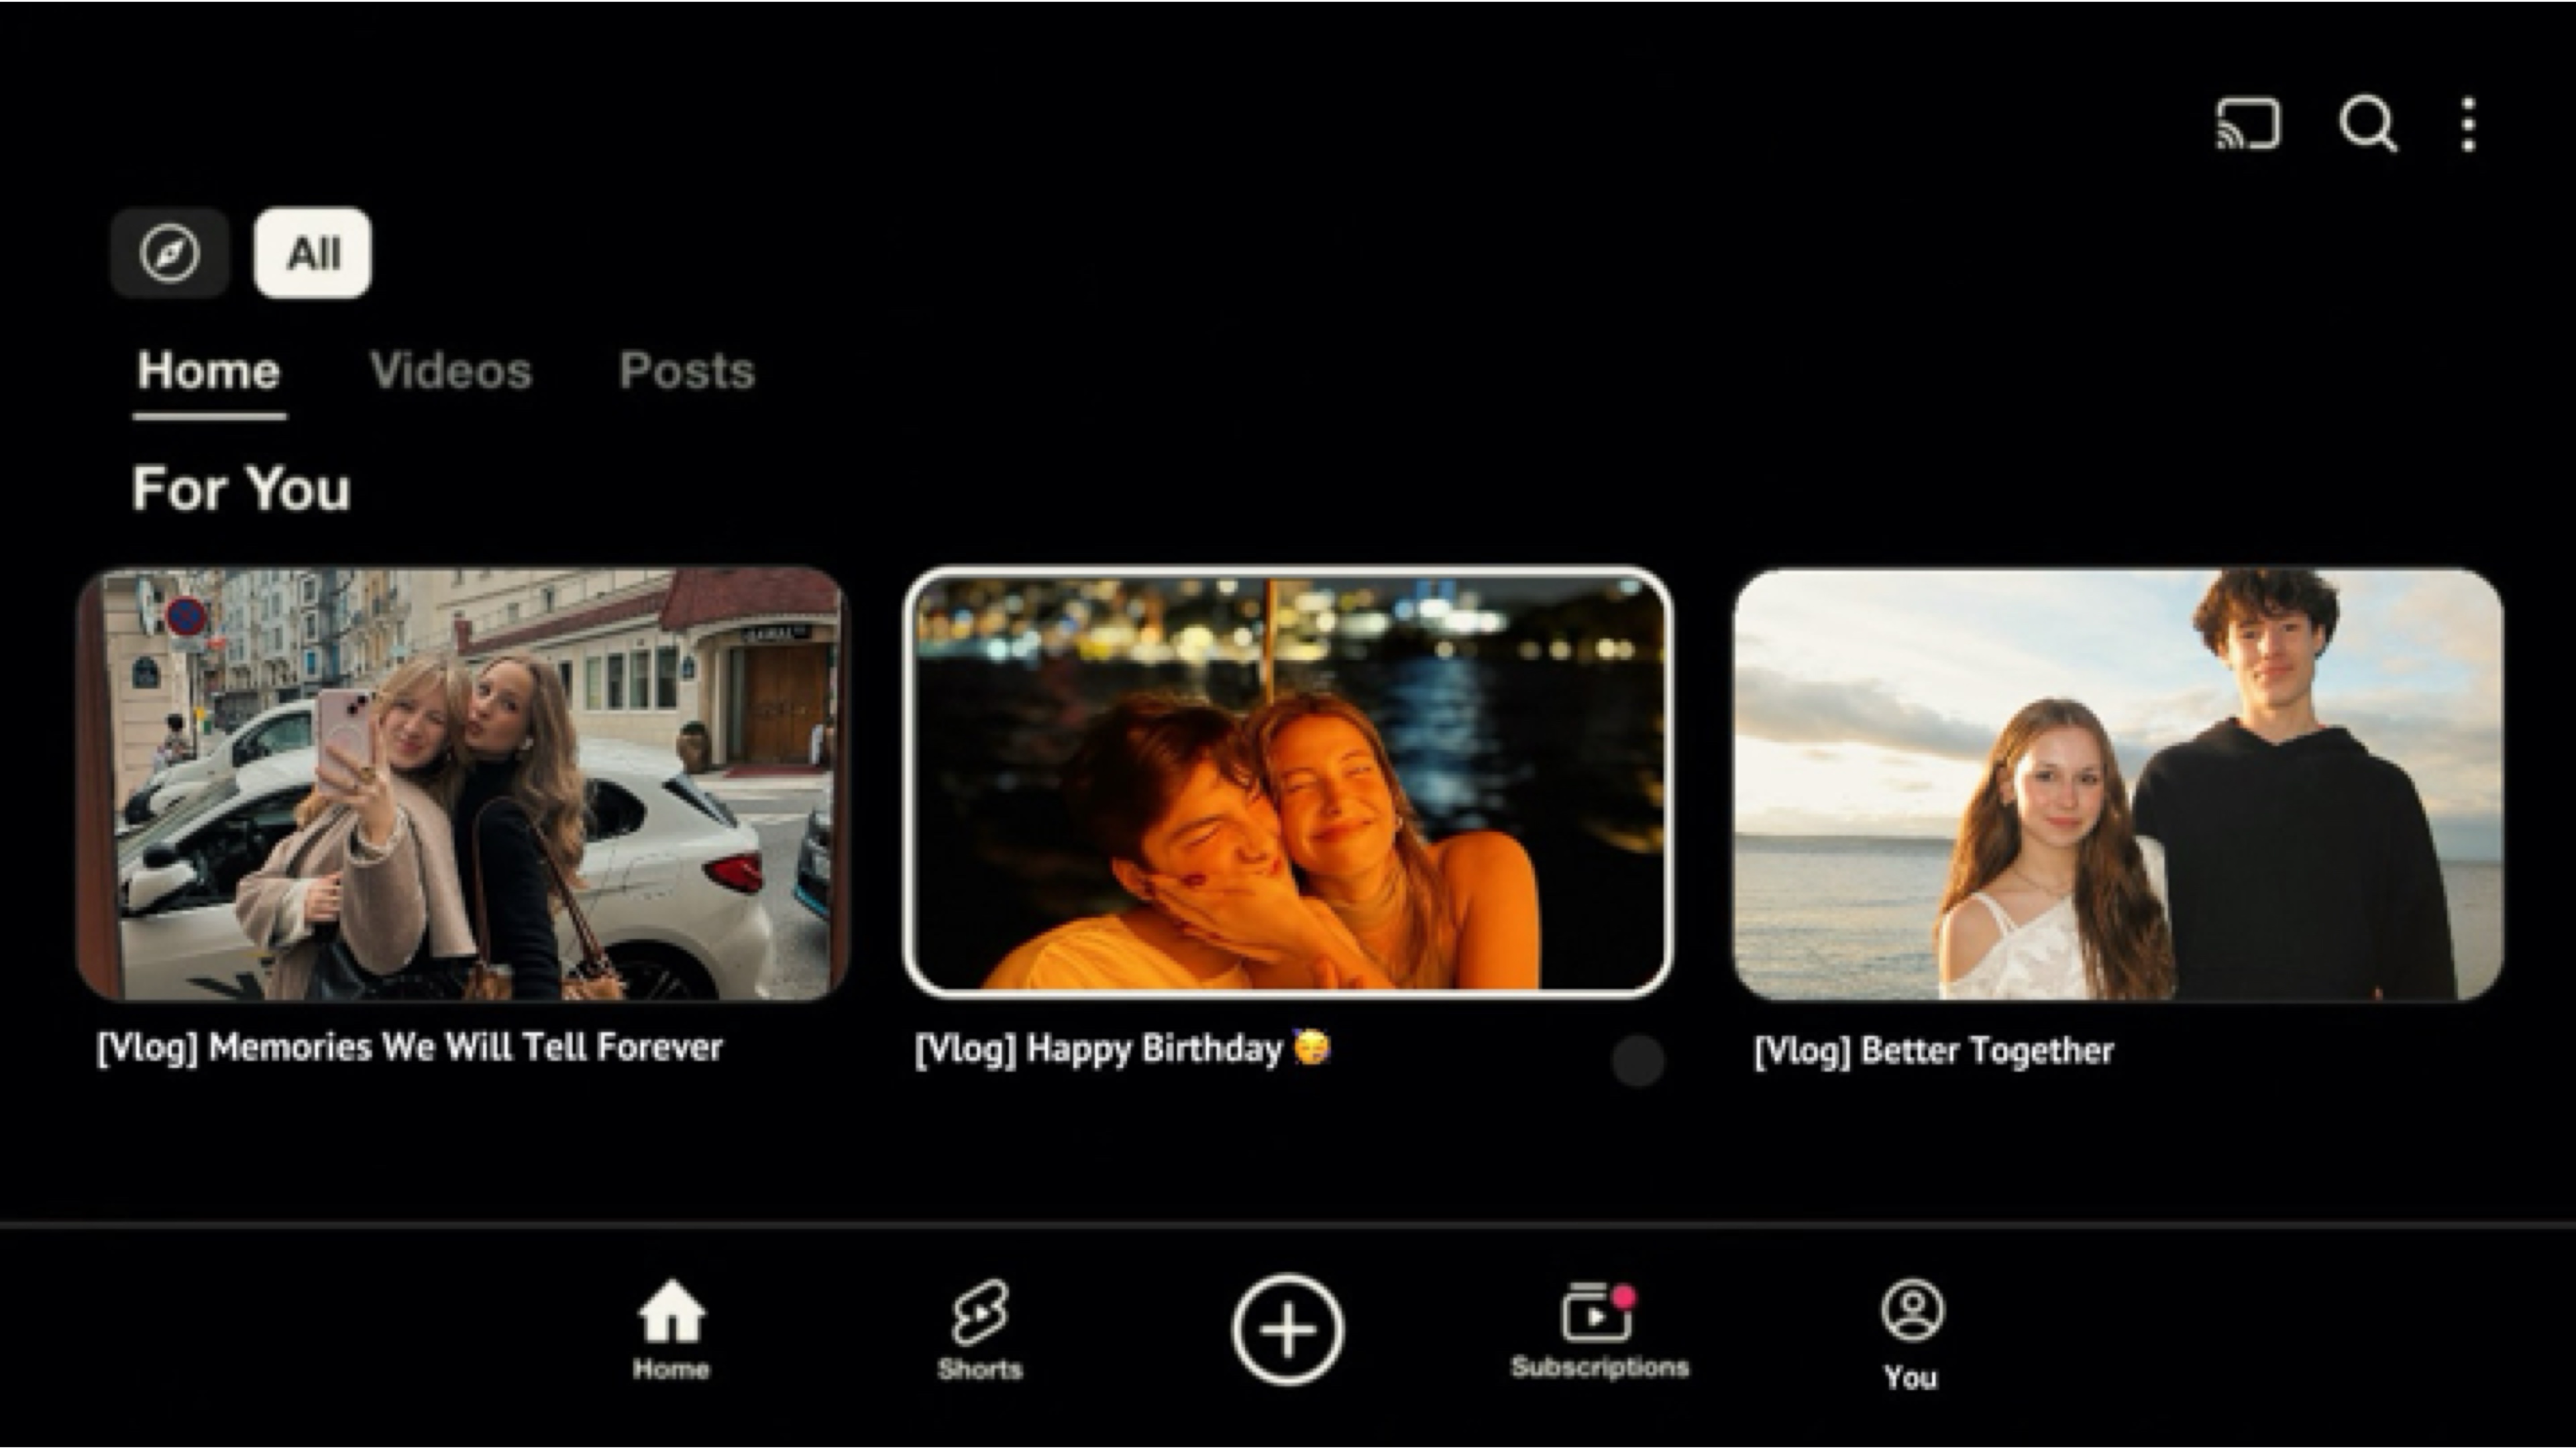Click the dark circle beside Happy Birthday title

1638,1060
